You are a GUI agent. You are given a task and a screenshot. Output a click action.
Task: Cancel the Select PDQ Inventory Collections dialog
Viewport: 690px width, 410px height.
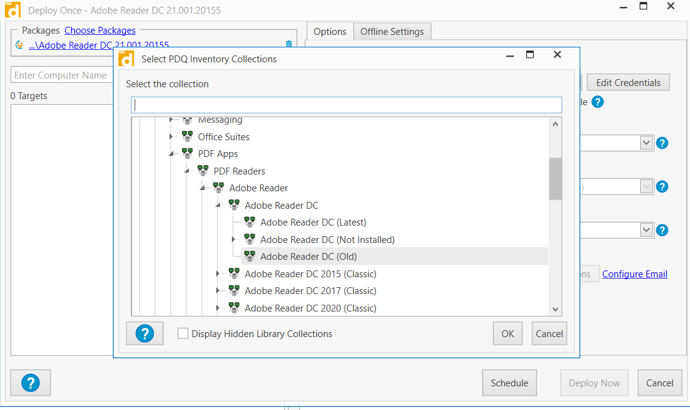[x=549, y=333]
